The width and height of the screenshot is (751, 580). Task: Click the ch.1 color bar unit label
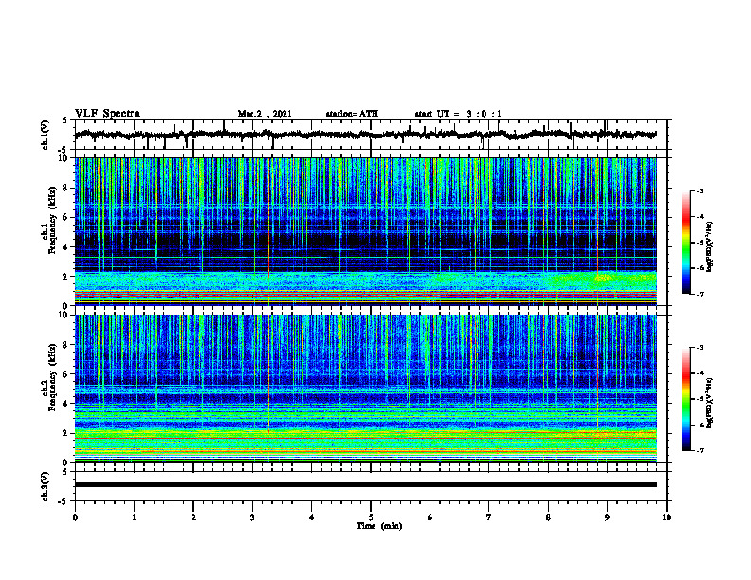[x=709, y=246]
